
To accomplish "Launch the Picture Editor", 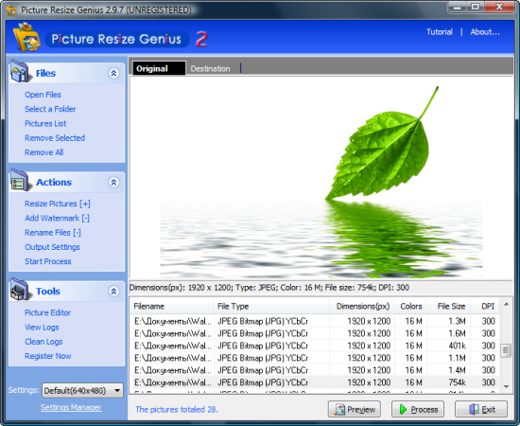I will [x=48, y=312].
